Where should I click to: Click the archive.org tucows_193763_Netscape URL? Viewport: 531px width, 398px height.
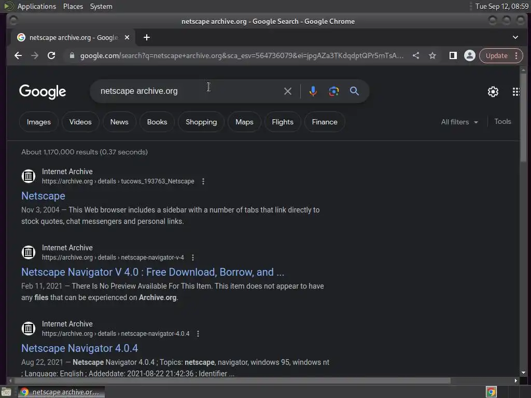[x=118, y=181]
